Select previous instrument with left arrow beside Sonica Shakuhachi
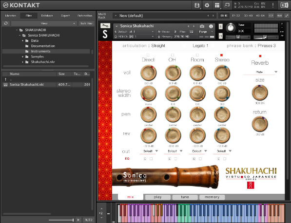The height and width of the screenshot is (223, 291). (x=189, y=26)
